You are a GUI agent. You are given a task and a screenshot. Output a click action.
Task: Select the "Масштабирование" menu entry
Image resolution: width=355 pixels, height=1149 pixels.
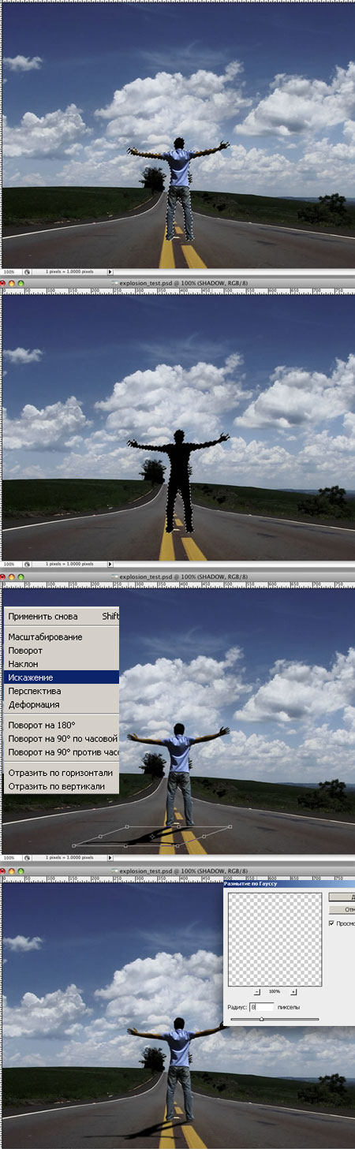[60, 636]
